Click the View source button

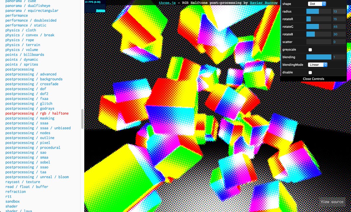(x=332, y=202)
